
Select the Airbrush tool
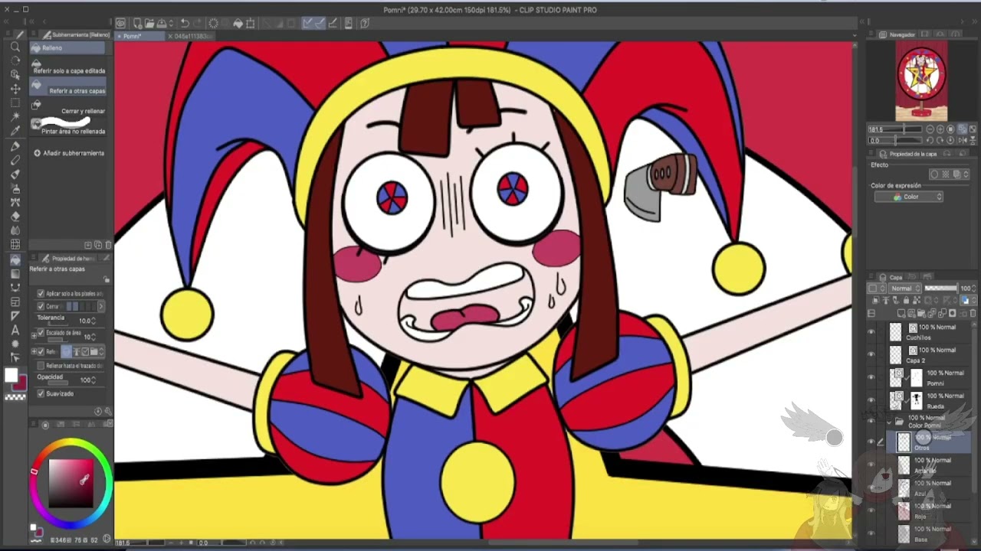click(x=15, y=188)
